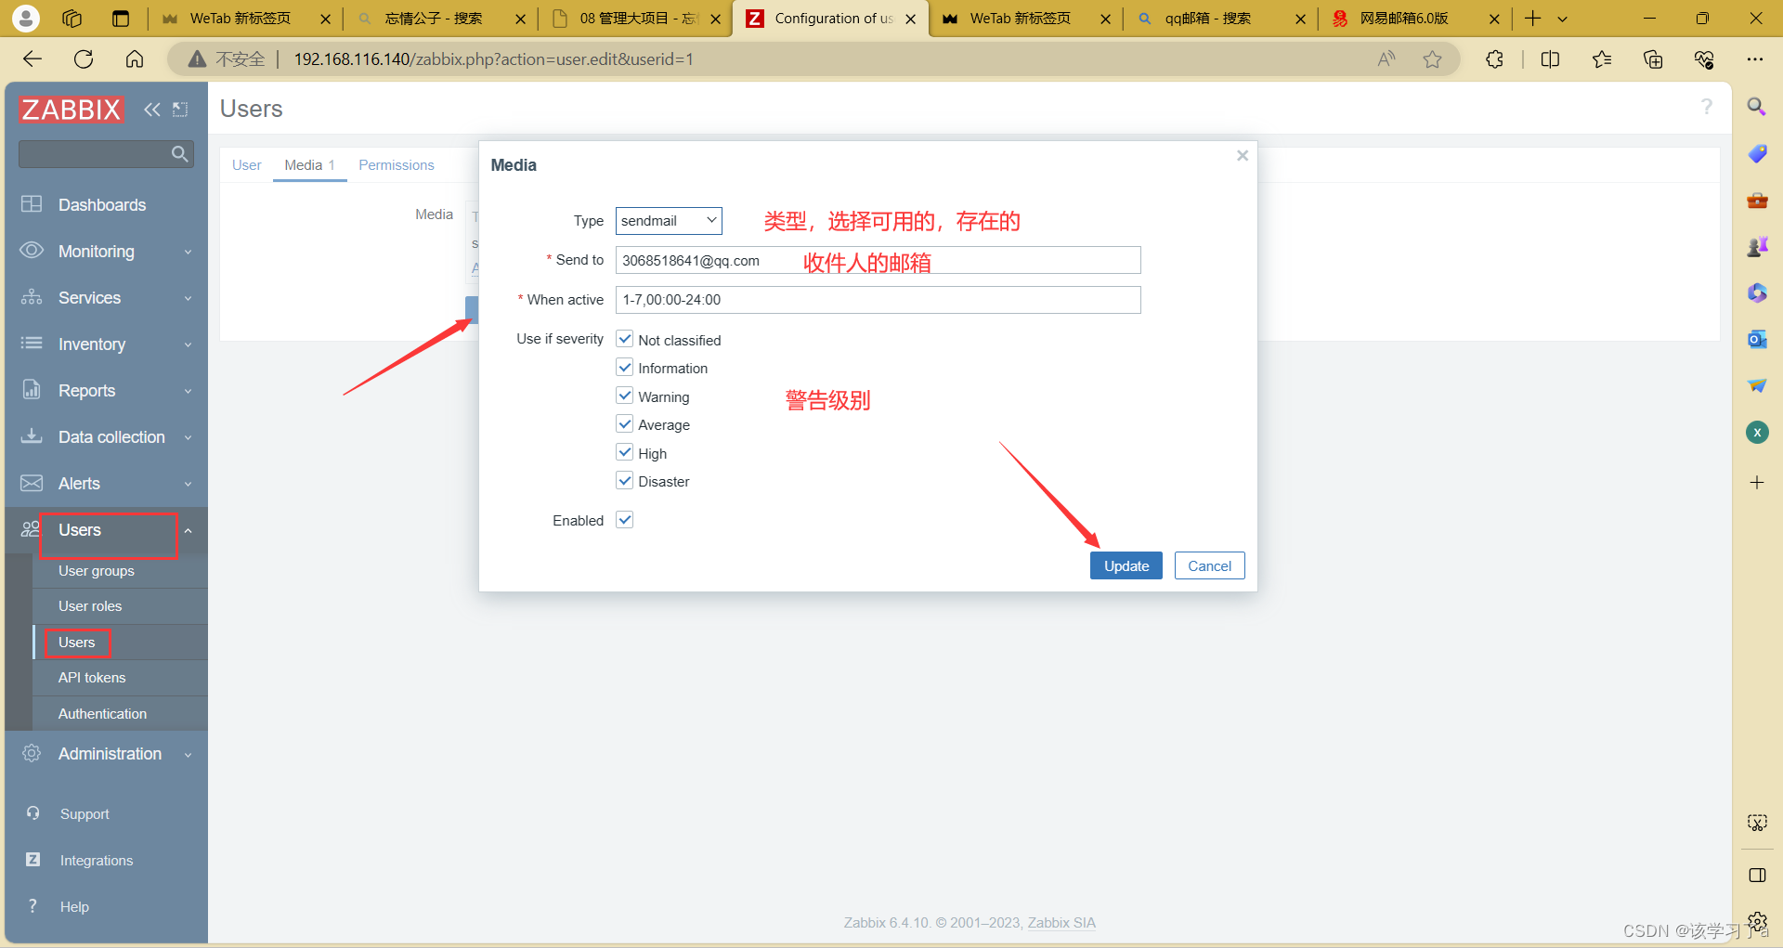Screen dimensions: 1783x948
Task: Go back in browser history
Action: (33, 59)
